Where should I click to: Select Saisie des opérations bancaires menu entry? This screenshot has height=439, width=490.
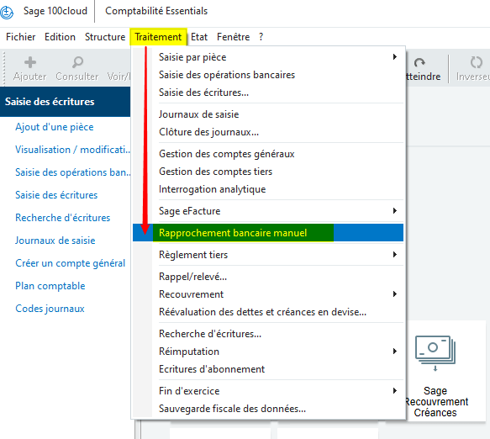click(268, 75)
